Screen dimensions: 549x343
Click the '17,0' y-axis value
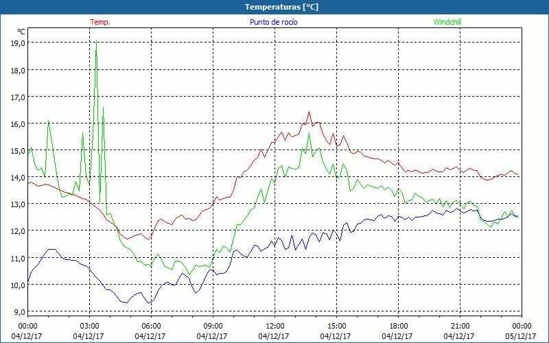click(x=18, y=97)
